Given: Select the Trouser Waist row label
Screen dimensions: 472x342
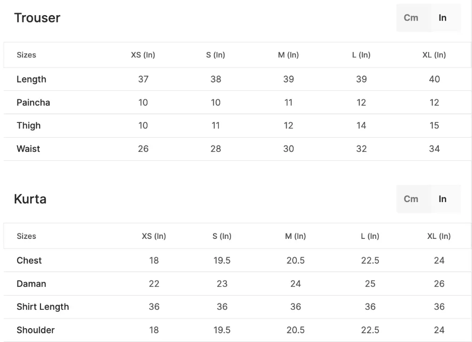Looking at the screenshot, I should point(28,149).
